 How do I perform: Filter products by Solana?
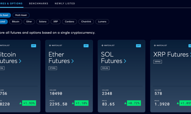pos(43,22)
